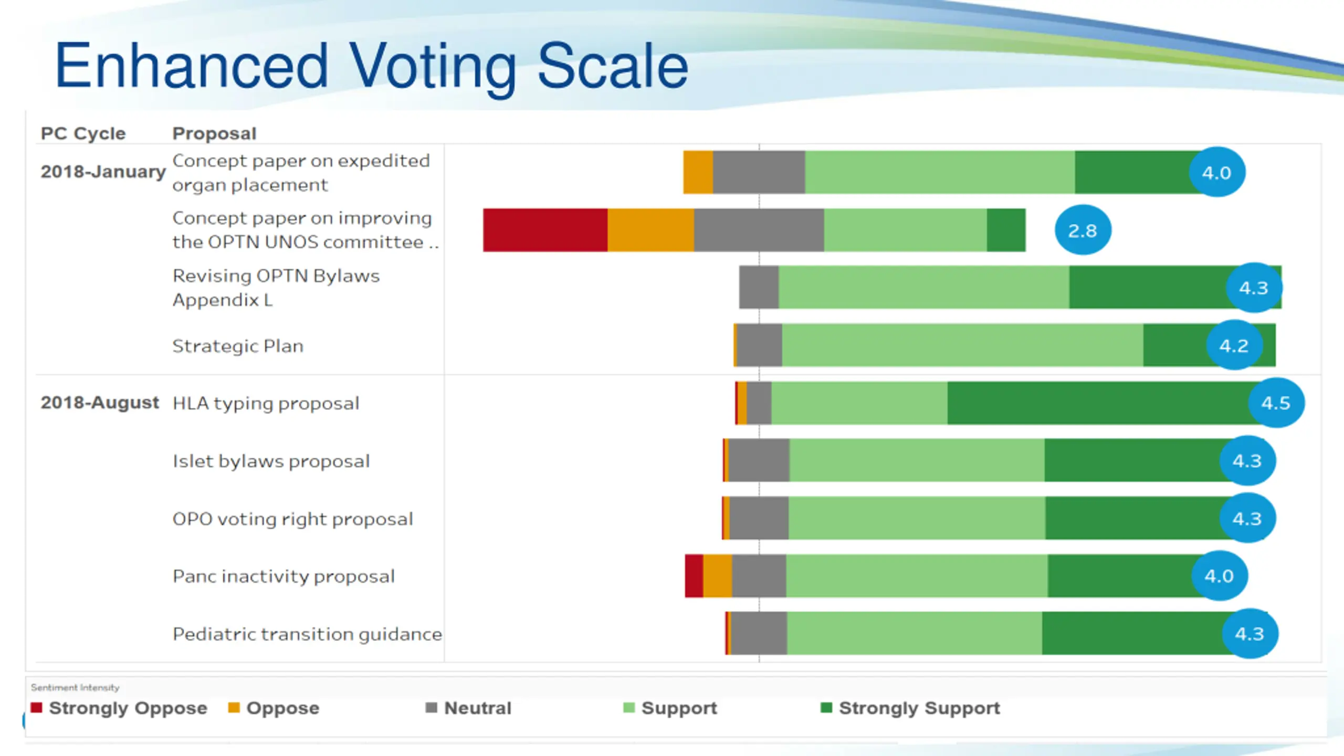1344x756 pixels.
Task: Select the PC Cycle column header
Action: pos(83,133)
